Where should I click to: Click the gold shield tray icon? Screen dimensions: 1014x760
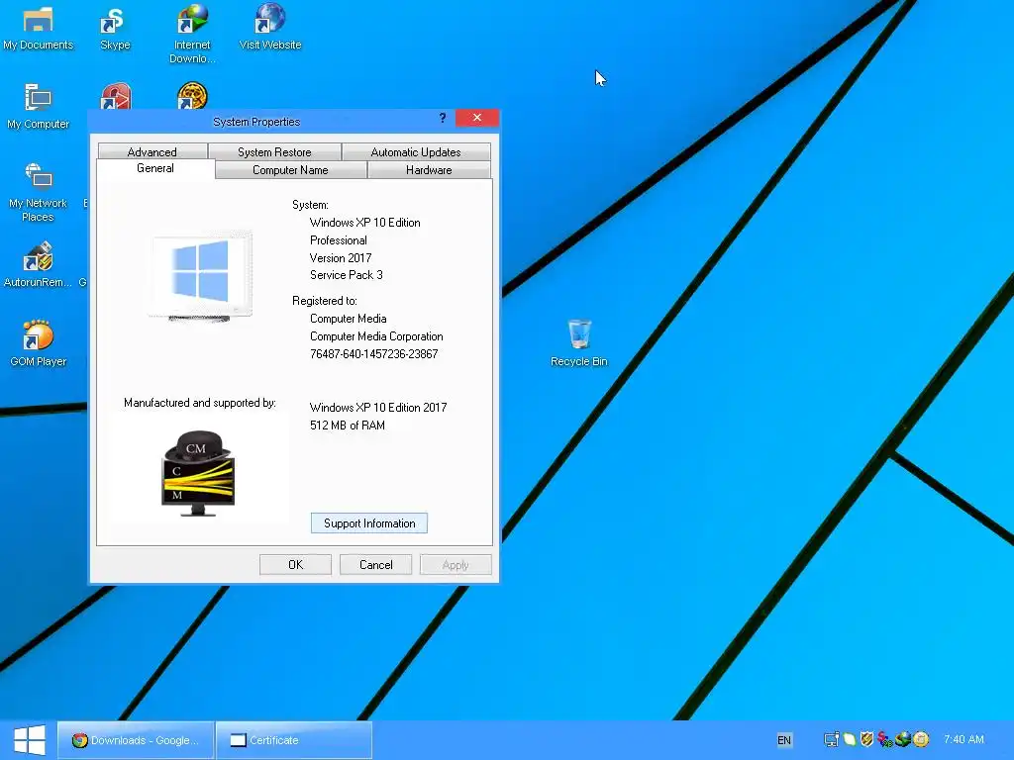866,739
